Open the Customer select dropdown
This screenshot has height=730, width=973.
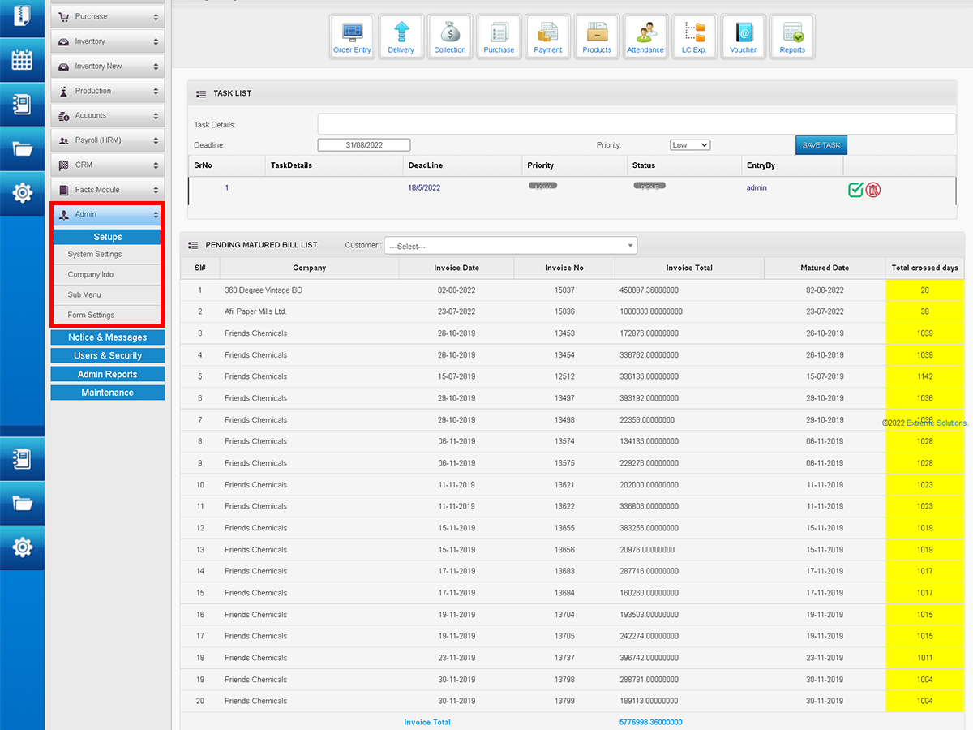[511, 246]
